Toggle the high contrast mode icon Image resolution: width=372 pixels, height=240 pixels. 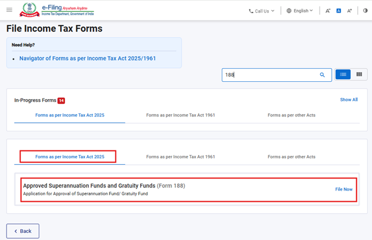365,11
